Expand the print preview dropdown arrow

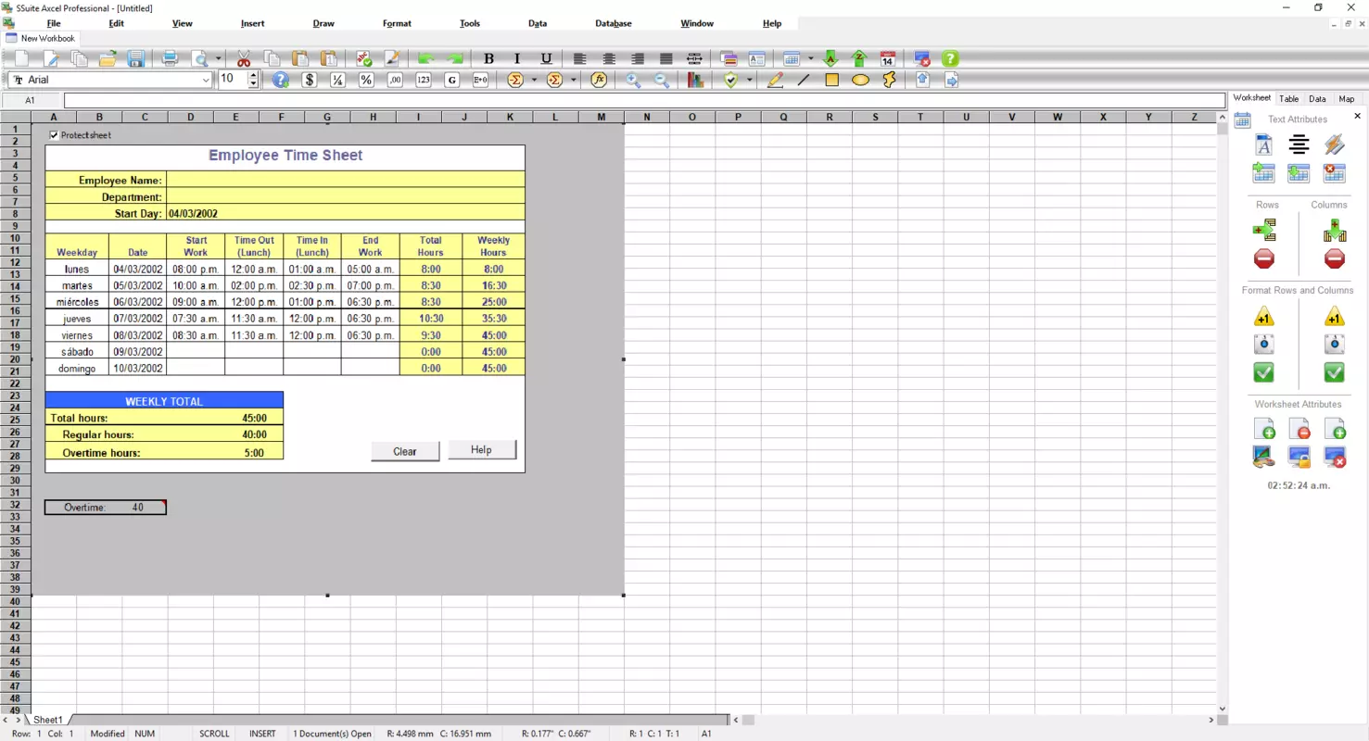219,58
